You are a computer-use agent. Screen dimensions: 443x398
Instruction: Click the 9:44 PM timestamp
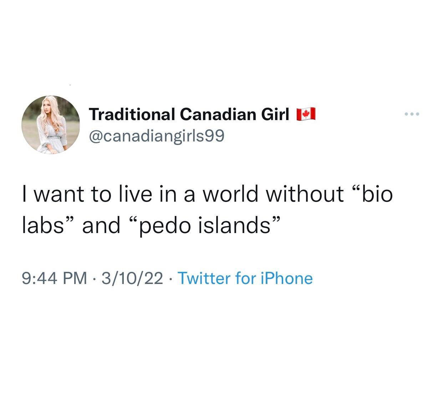coord(54,278)
